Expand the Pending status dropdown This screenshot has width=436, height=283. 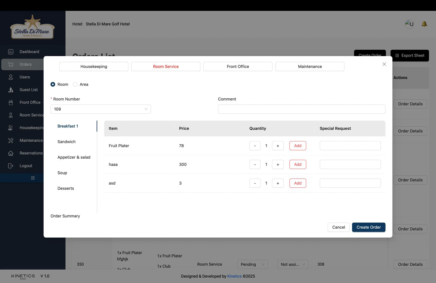point(252,264)
